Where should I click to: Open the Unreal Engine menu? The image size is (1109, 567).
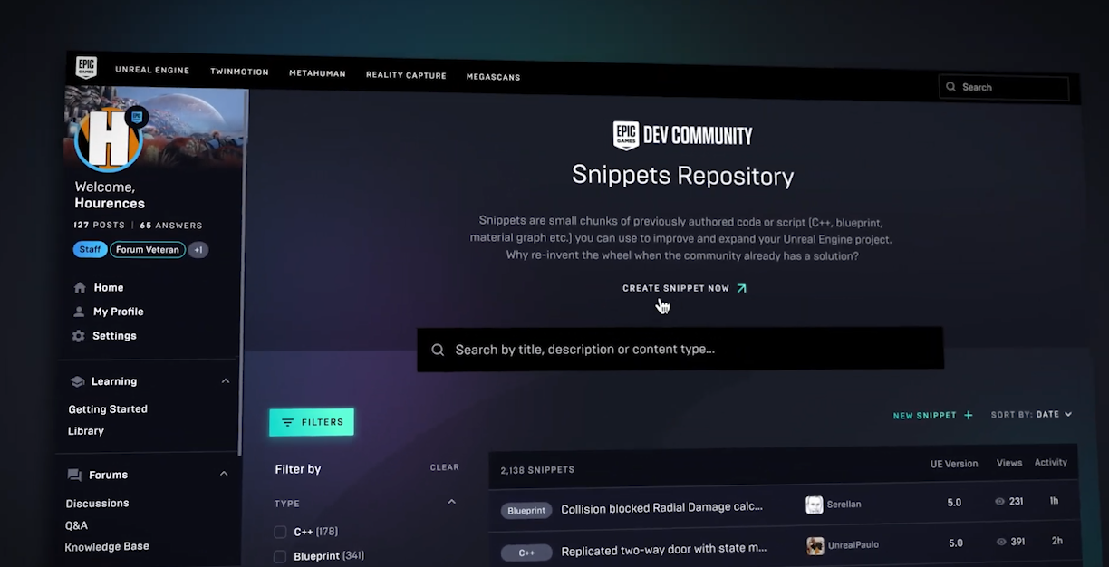152,70
